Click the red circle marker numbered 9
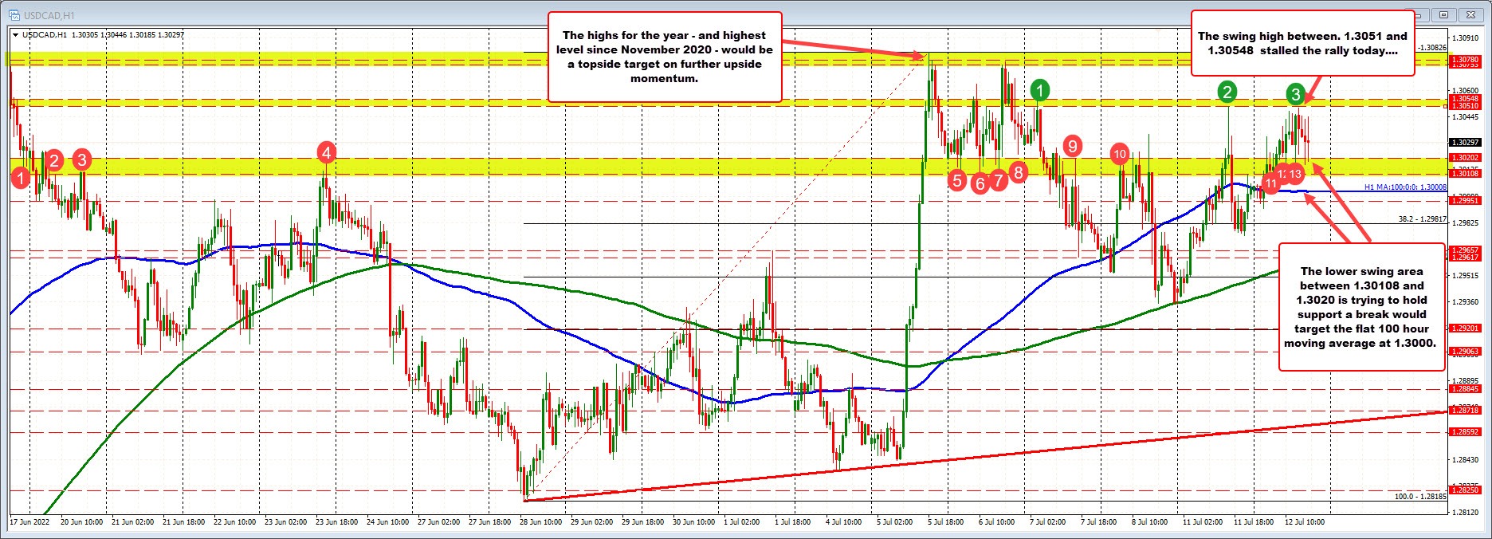The height and width of the screenshot is (539, 1492). tap(1073, 146)
